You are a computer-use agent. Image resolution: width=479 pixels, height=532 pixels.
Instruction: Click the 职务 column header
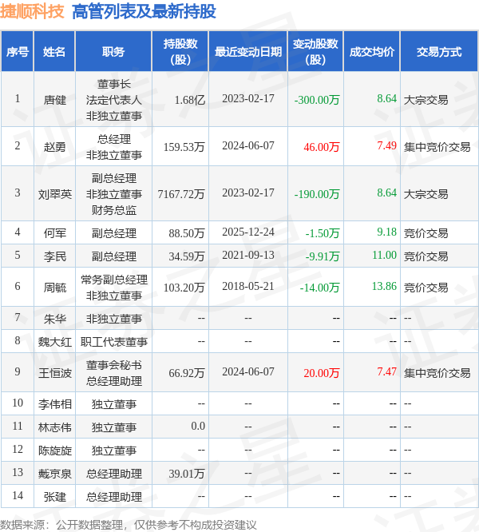[113, 52]
